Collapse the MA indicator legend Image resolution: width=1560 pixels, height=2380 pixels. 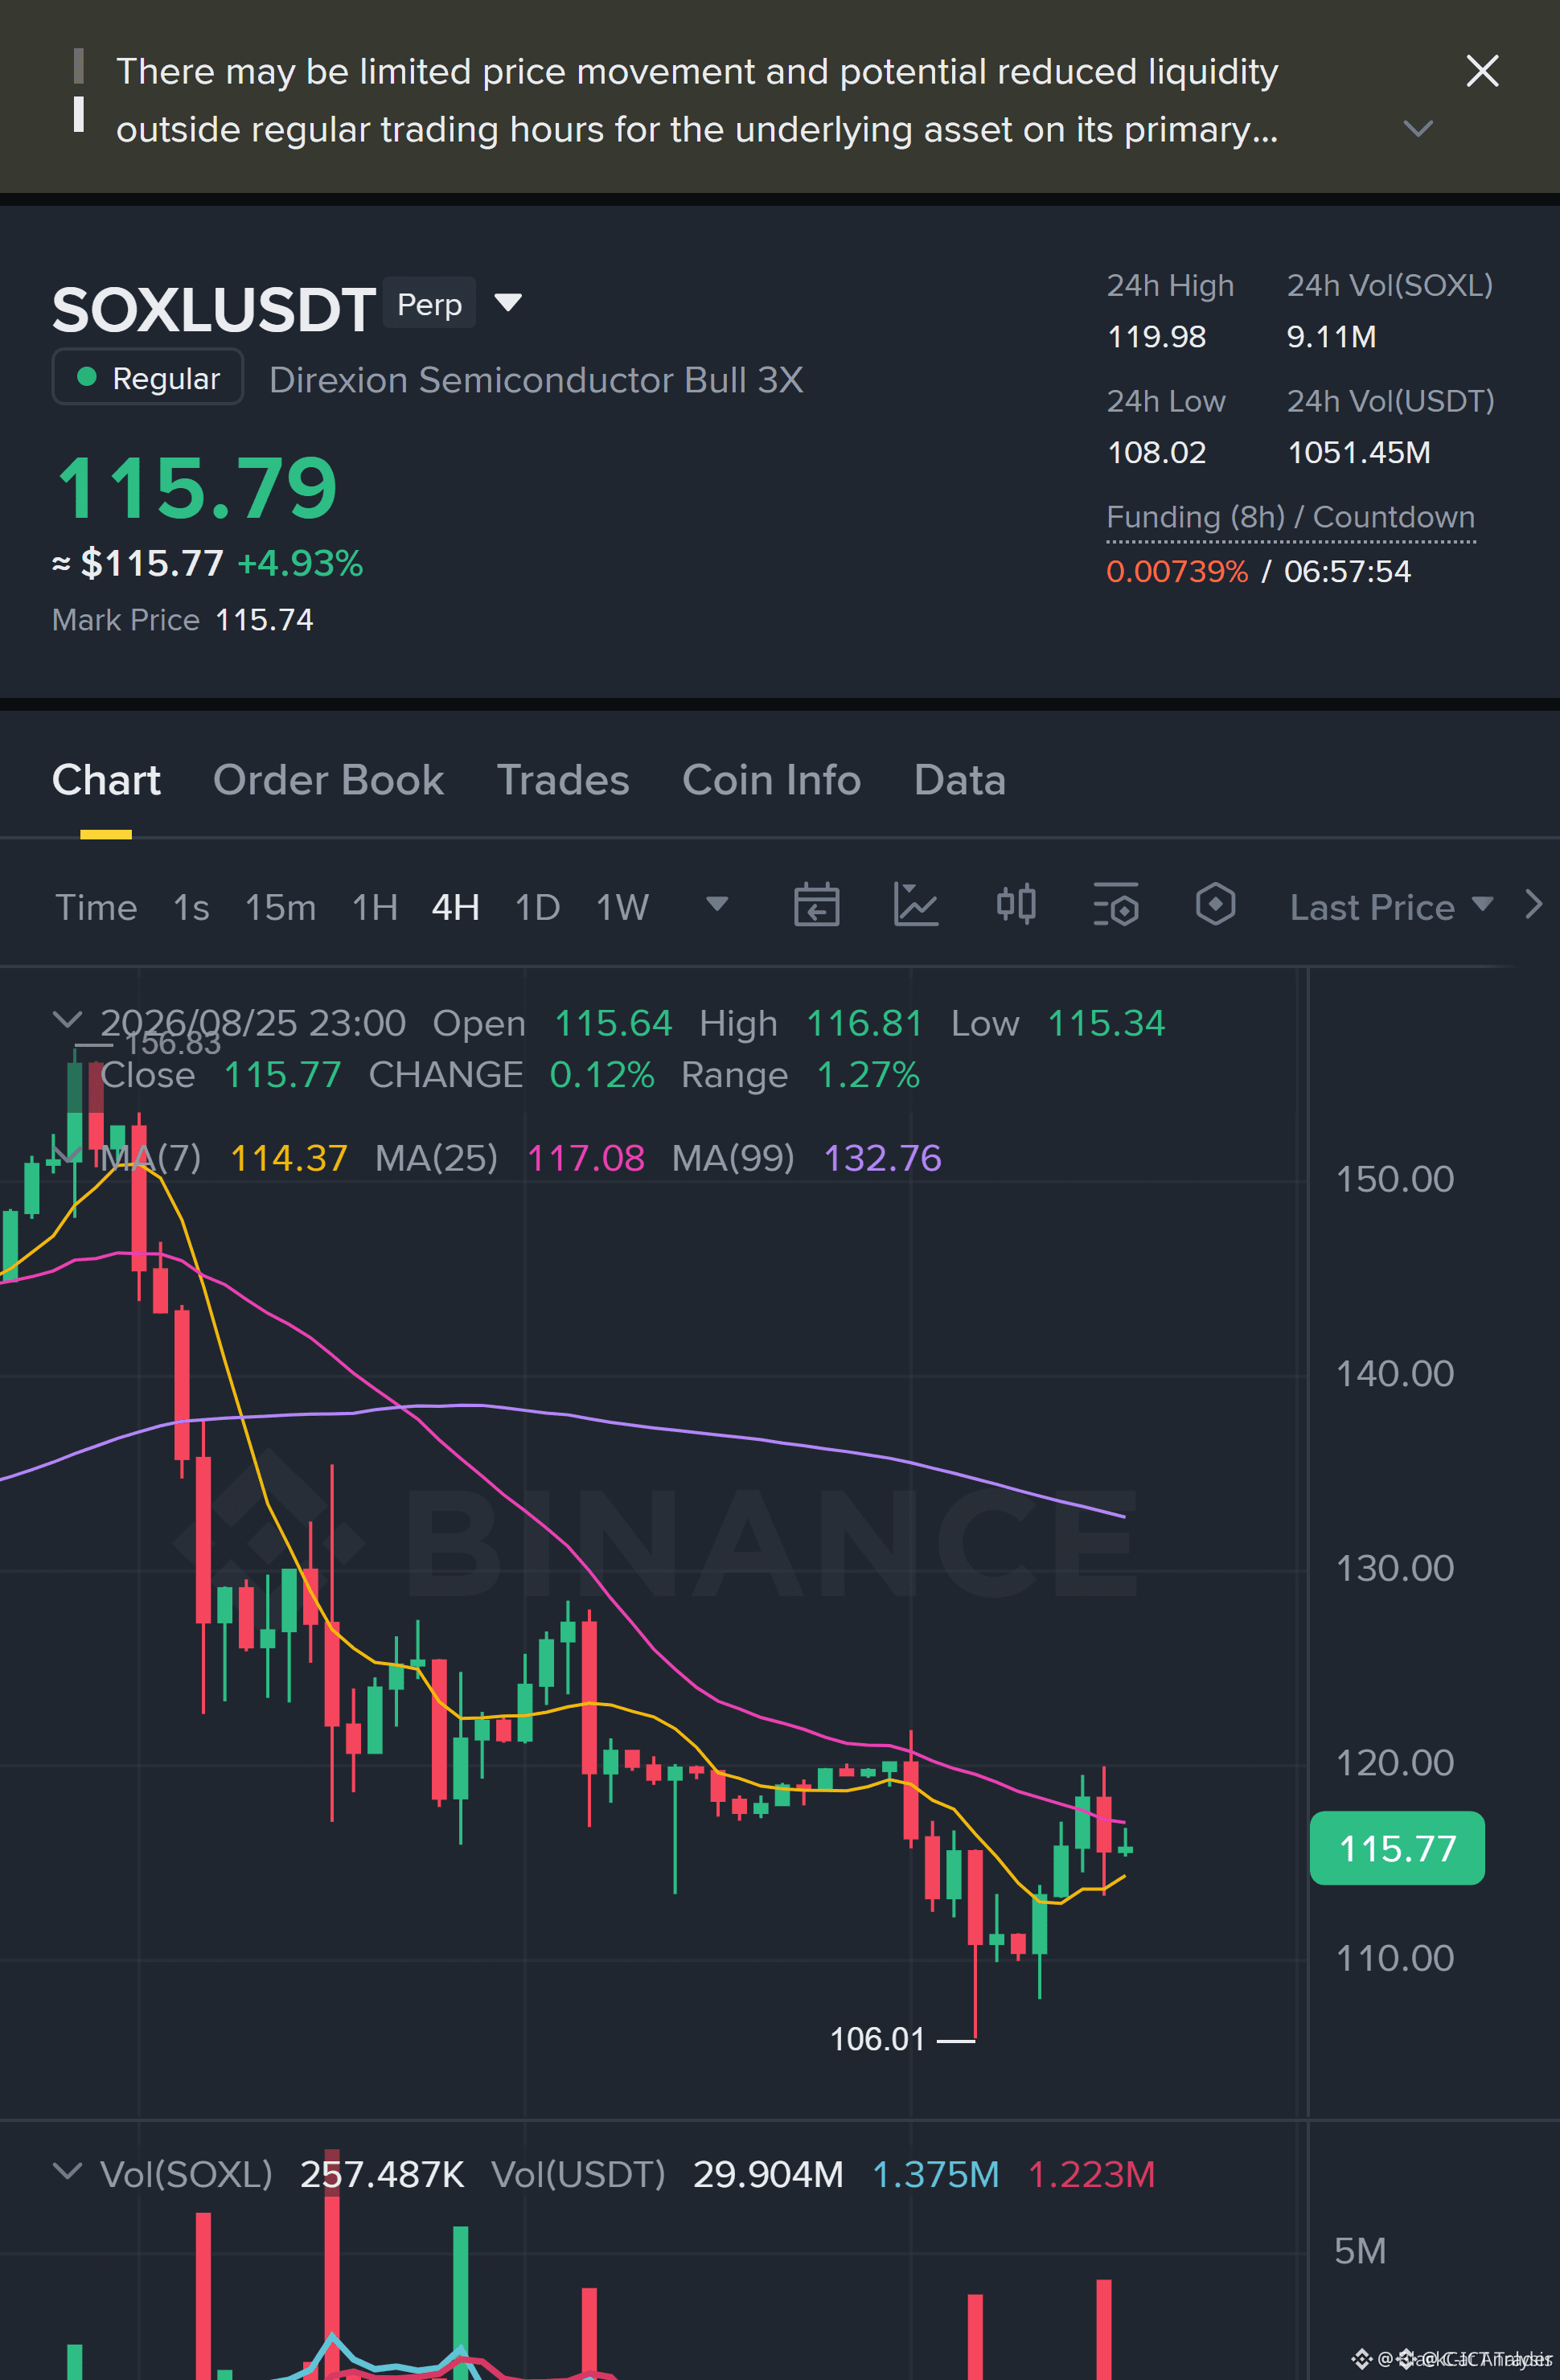67,1156
